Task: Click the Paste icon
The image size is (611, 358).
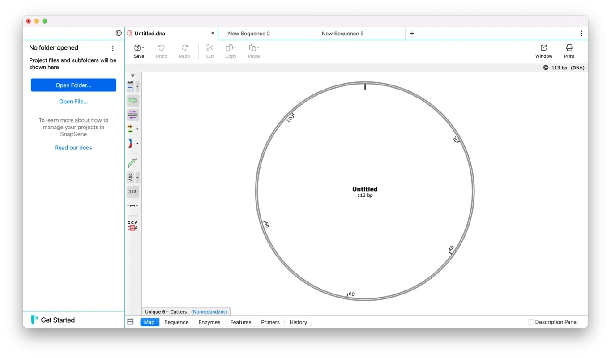Action: click(x=252, y=47)
